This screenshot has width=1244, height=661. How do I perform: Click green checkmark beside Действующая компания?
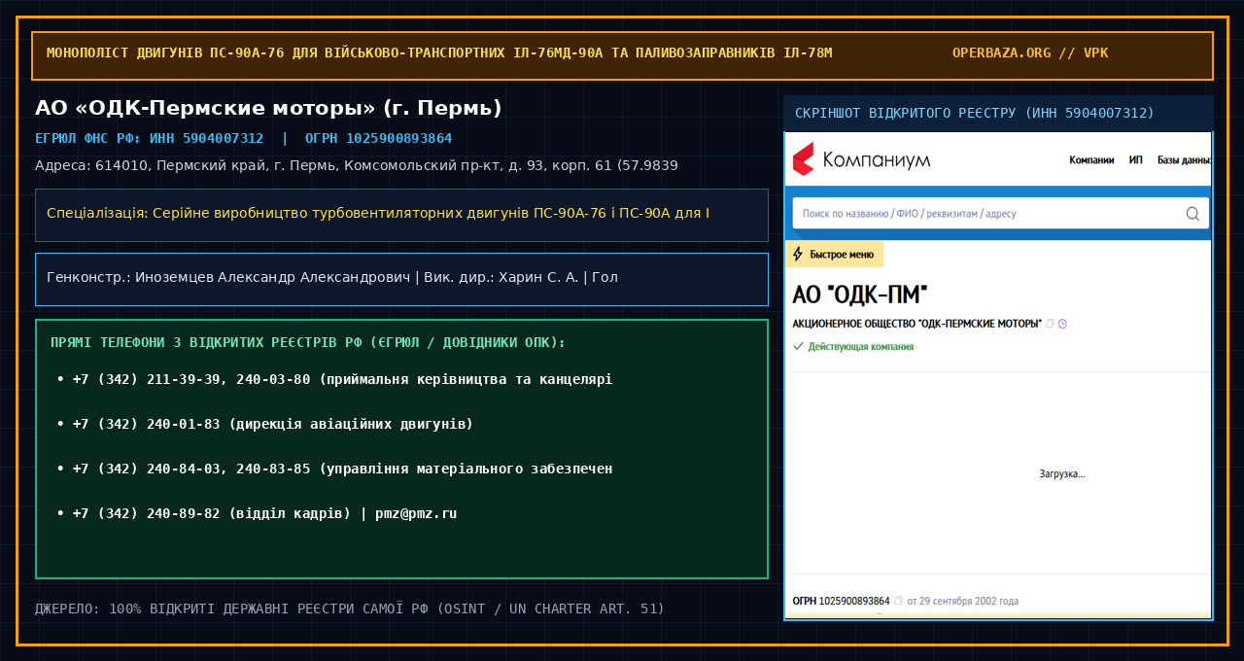click(x=798, y=346)
